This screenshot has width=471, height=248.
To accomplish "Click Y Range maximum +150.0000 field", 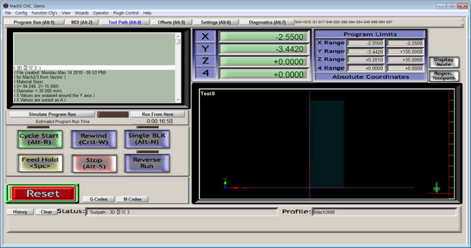I will coord(405,51).
